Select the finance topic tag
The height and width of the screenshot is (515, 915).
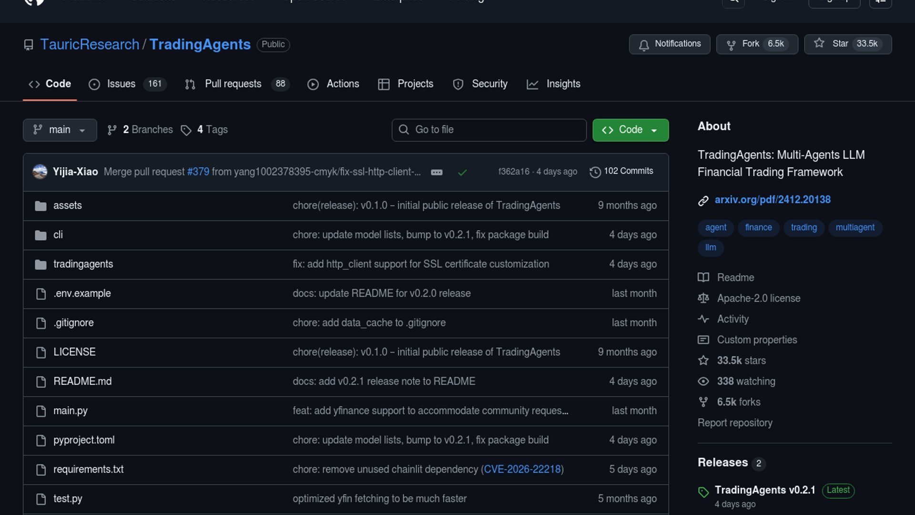pos(758,227)
